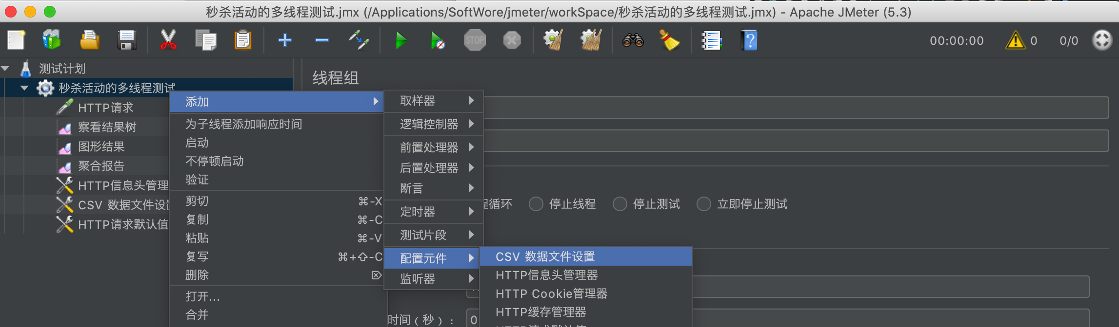Click the Stop test icon
This screenshot has height=327, width=1119.
pos(475,40)
